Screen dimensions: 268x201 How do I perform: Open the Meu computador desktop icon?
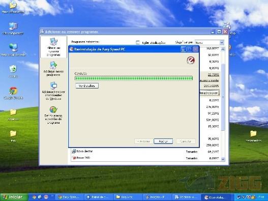(13, 28)
